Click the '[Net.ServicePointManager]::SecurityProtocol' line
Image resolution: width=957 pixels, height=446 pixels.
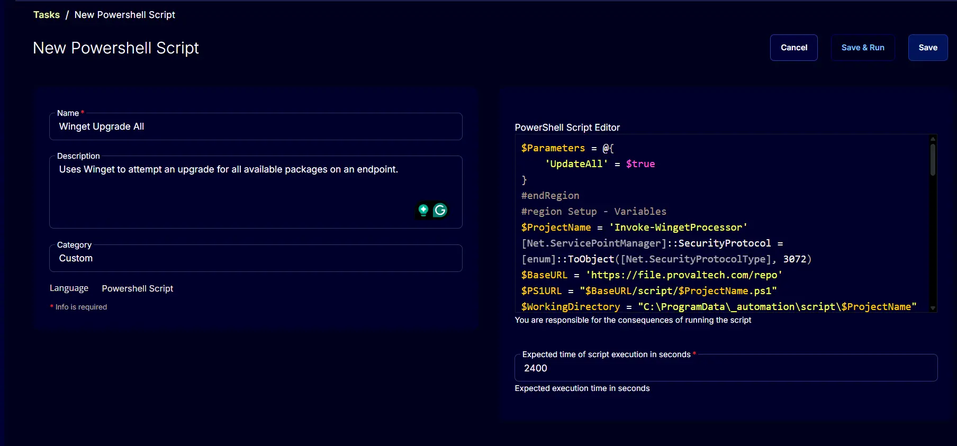(652, 243)
